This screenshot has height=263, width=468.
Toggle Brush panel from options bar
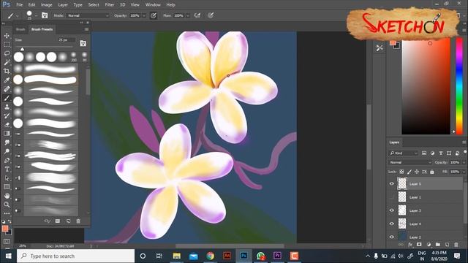45,15
